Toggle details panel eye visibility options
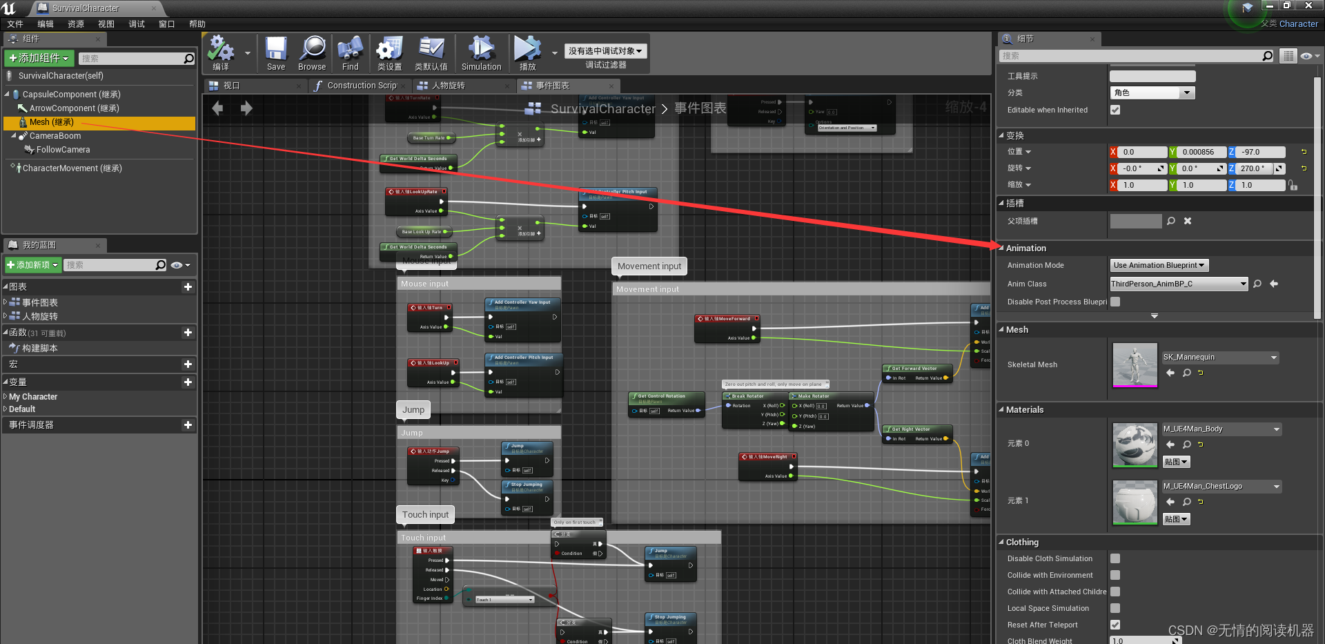The height and width of the screenshot is (644, 1325). 1310,56
